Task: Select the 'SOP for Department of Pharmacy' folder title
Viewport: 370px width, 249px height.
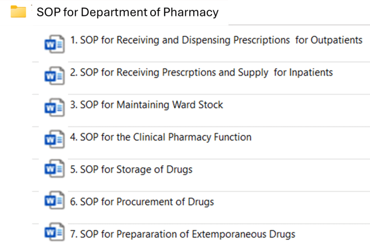Action: (x=128, y=12)
